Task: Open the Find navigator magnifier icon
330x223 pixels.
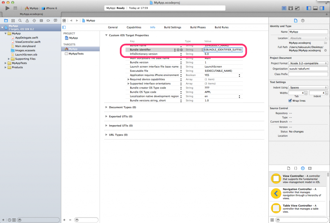Action: (20, 20)
